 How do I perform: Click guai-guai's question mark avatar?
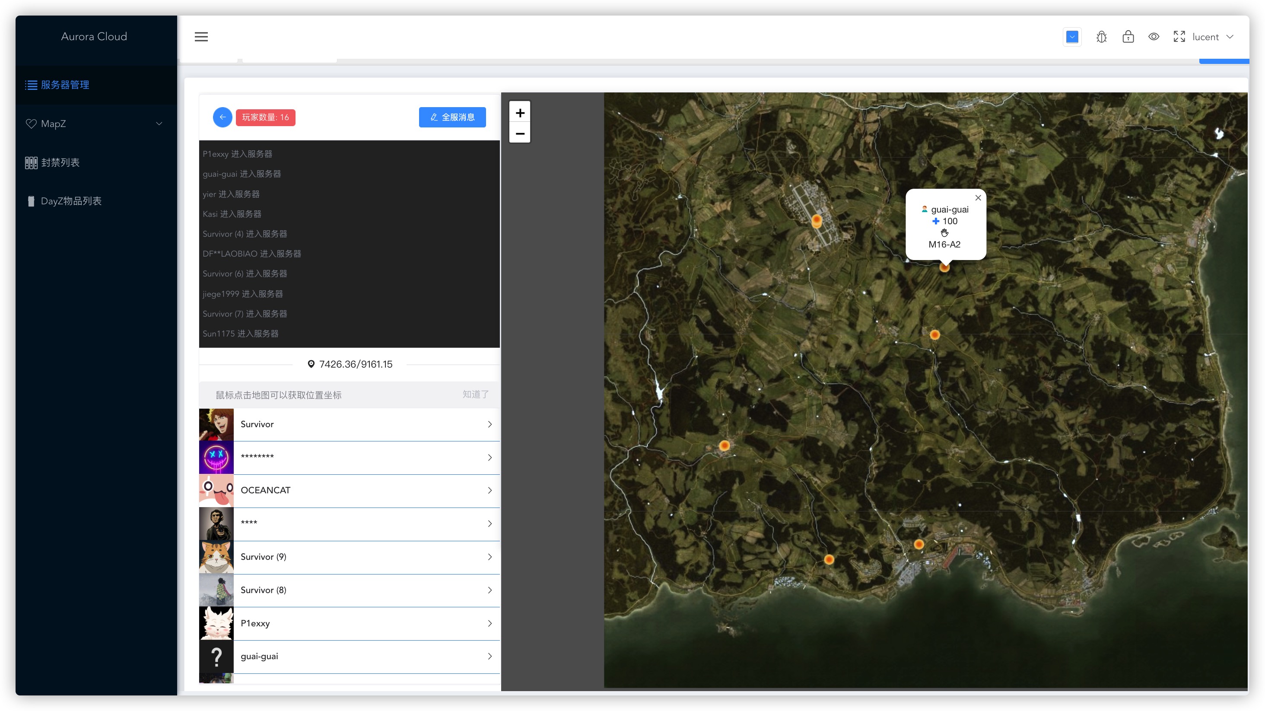click(216, 656)
